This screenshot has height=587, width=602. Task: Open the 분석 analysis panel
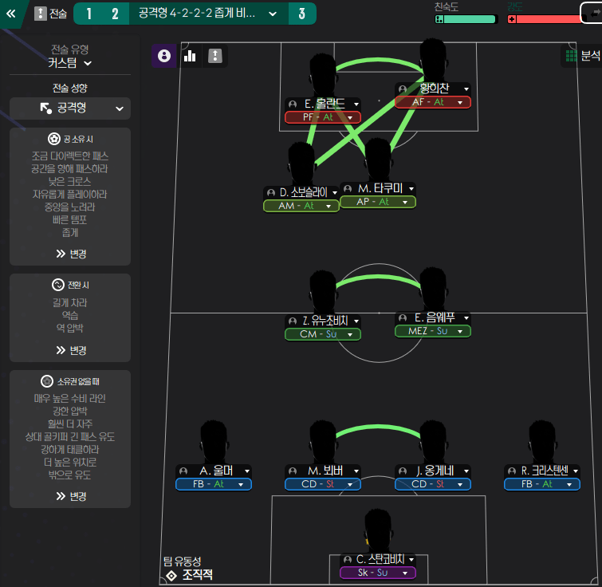[583, 56]
